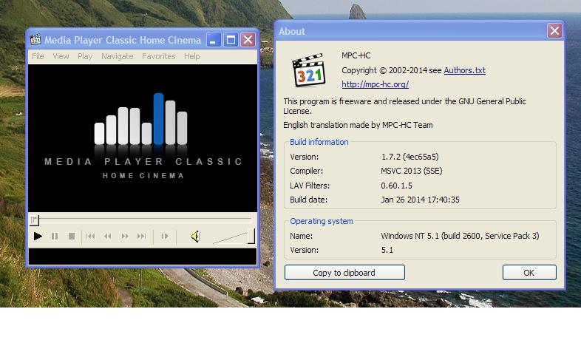Viewport: 581px width, 343px height.
Task: Advance one frame with the step icon
Action: (x=165, y=236)
